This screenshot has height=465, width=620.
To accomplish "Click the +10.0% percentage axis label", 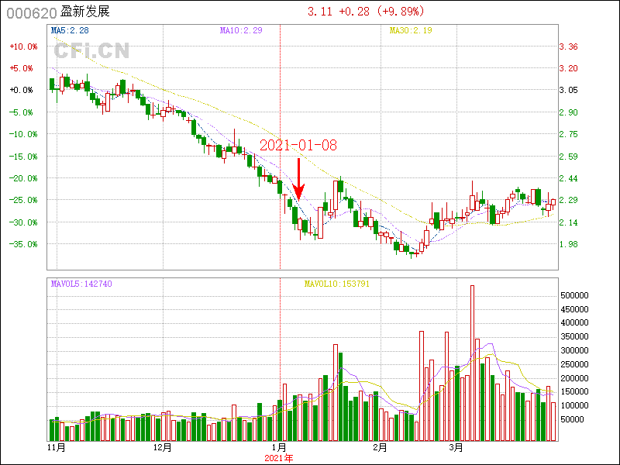I will [23, 46].
